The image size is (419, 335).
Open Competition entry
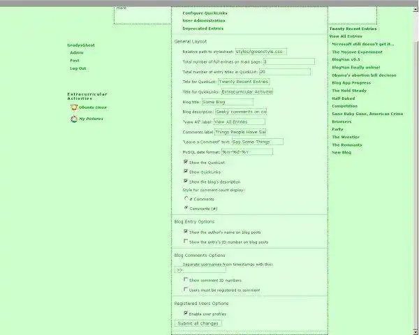(x=345, y=106)
